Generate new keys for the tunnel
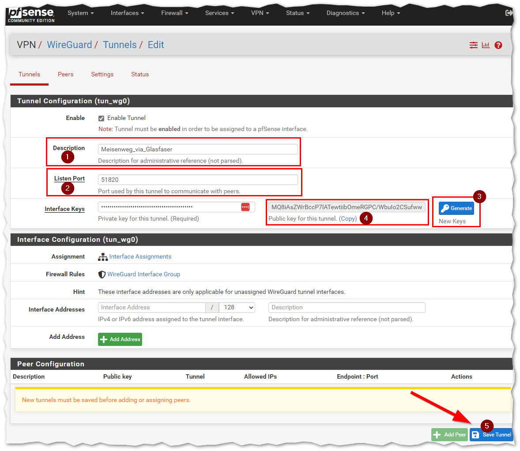Viewport: 520px width, 451px height. 456,208
